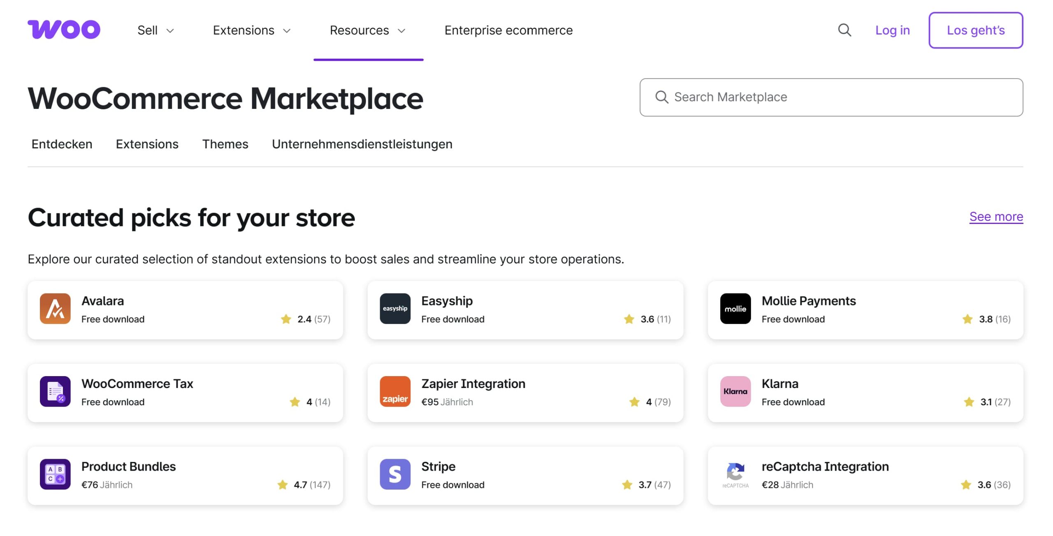Click Product Bundles' star rating icon
This screenshot has width=1053, height=536.
(283, 485)
